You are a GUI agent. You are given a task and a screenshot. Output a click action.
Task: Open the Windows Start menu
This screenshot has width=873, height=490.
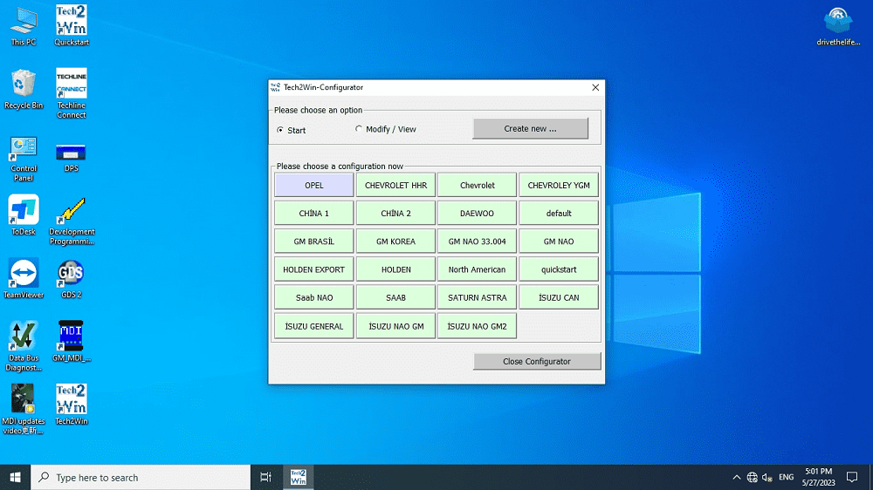point(15,478)
